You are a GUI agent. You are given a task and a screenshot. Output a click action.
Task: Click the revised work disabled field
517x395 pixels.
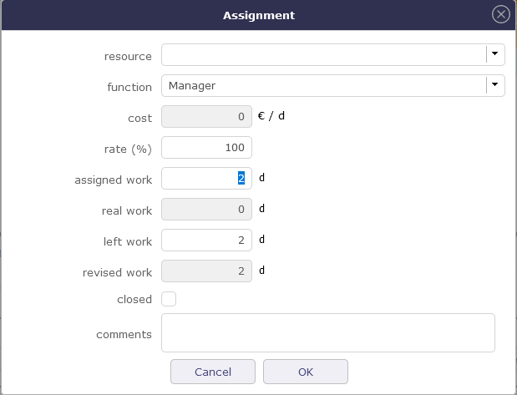coord(206,271)
